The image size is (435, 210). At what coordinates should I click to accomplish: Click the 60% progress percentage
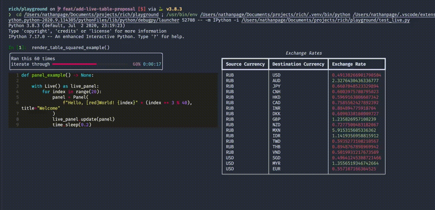(x=137, y=64)
